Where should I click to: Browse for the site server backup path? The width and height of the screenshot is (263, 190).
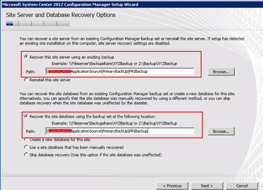(x=221, y=71)
